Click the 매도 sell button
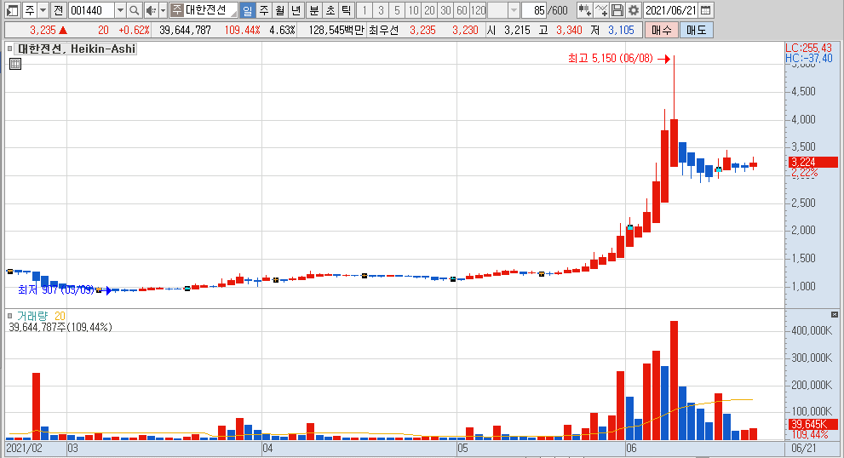This screenshot has height=458, width=844. coord(697,30)
